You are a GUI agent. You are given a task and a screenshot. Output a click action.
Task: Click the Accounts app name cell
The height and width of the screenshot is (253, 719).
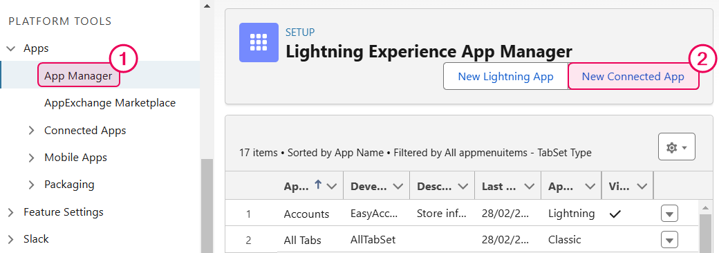coord(306,214)
